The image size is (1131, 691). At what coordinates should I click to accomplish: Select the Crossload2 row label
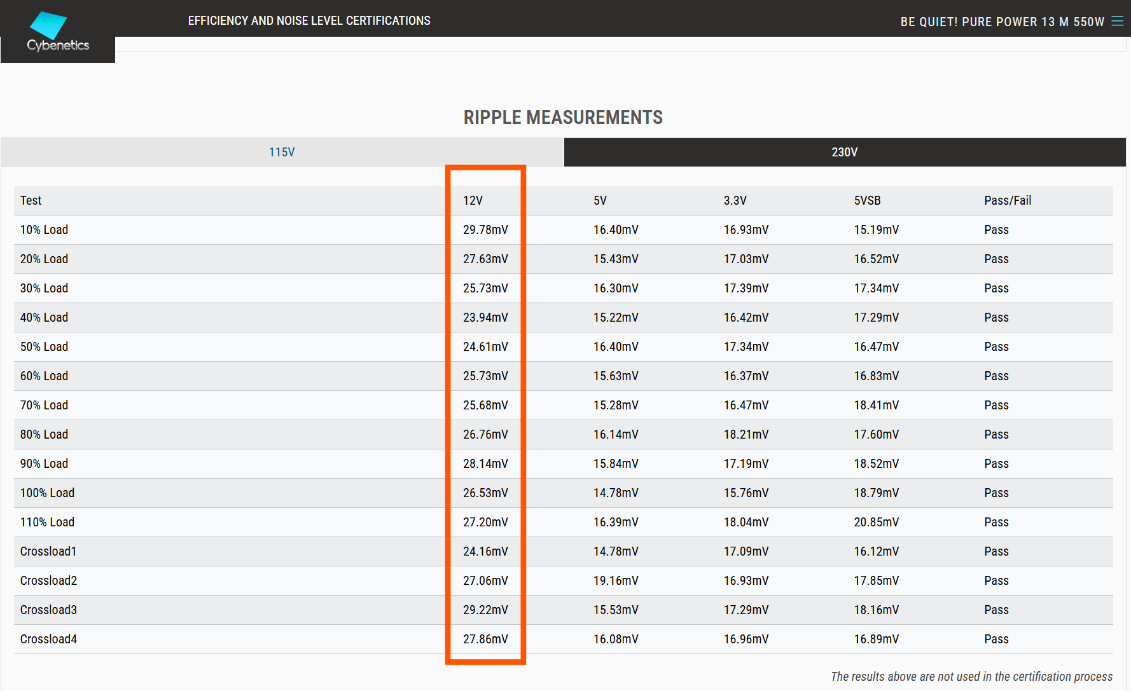pos(48,580)
